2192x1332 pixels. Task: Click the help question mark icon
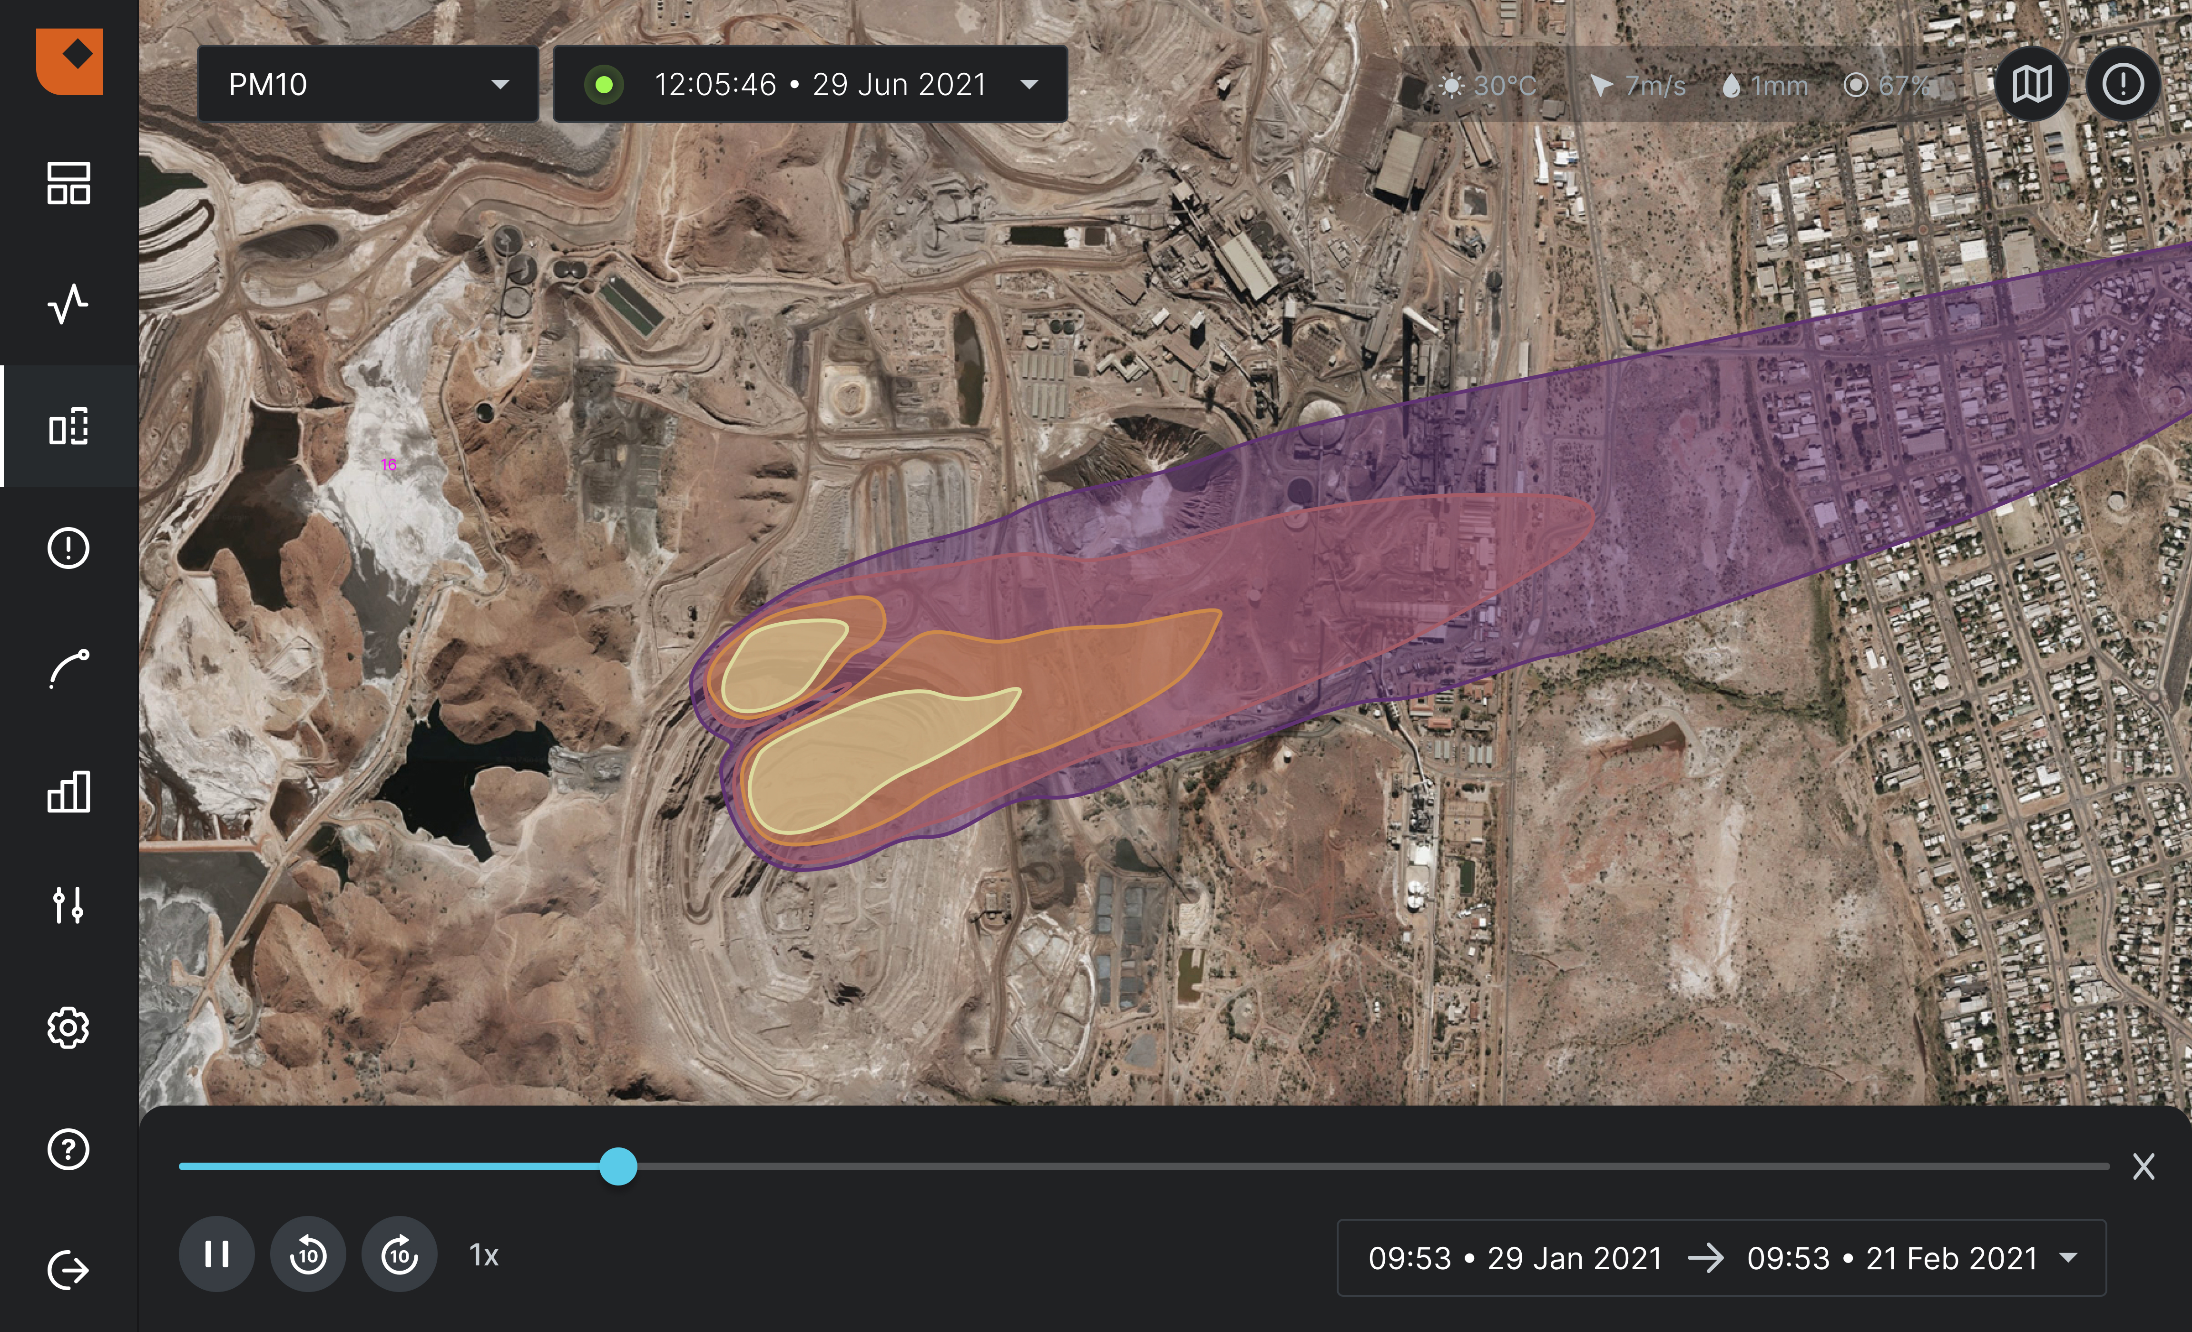(x=68, y=1149)
